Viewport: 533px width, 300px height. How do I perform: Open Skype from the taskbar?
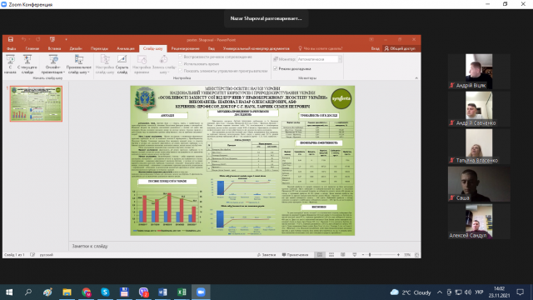tap(105, 292)
